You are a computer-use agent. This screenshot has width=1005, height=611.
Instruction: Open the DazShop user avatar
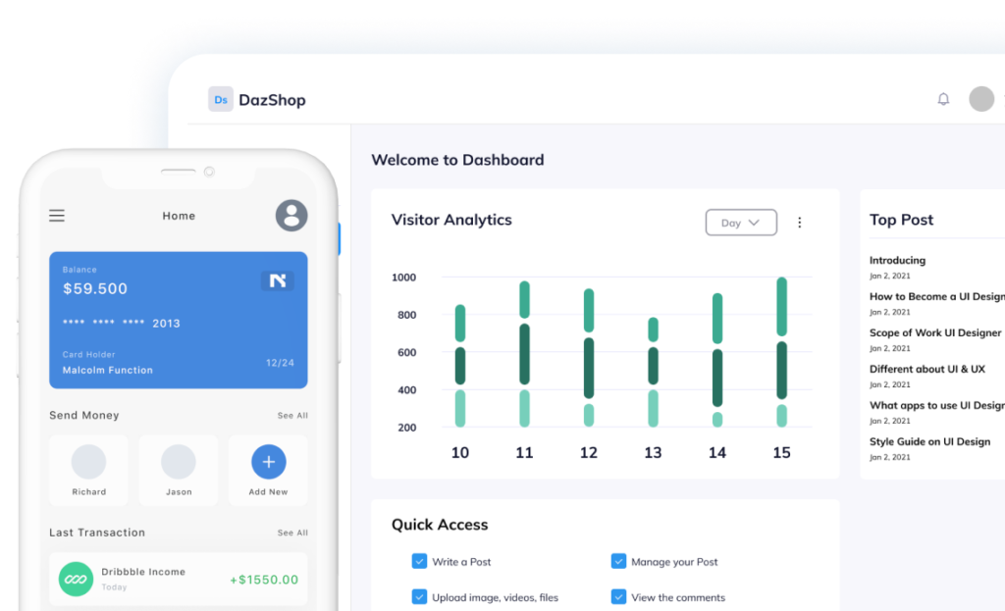(980, 99)
